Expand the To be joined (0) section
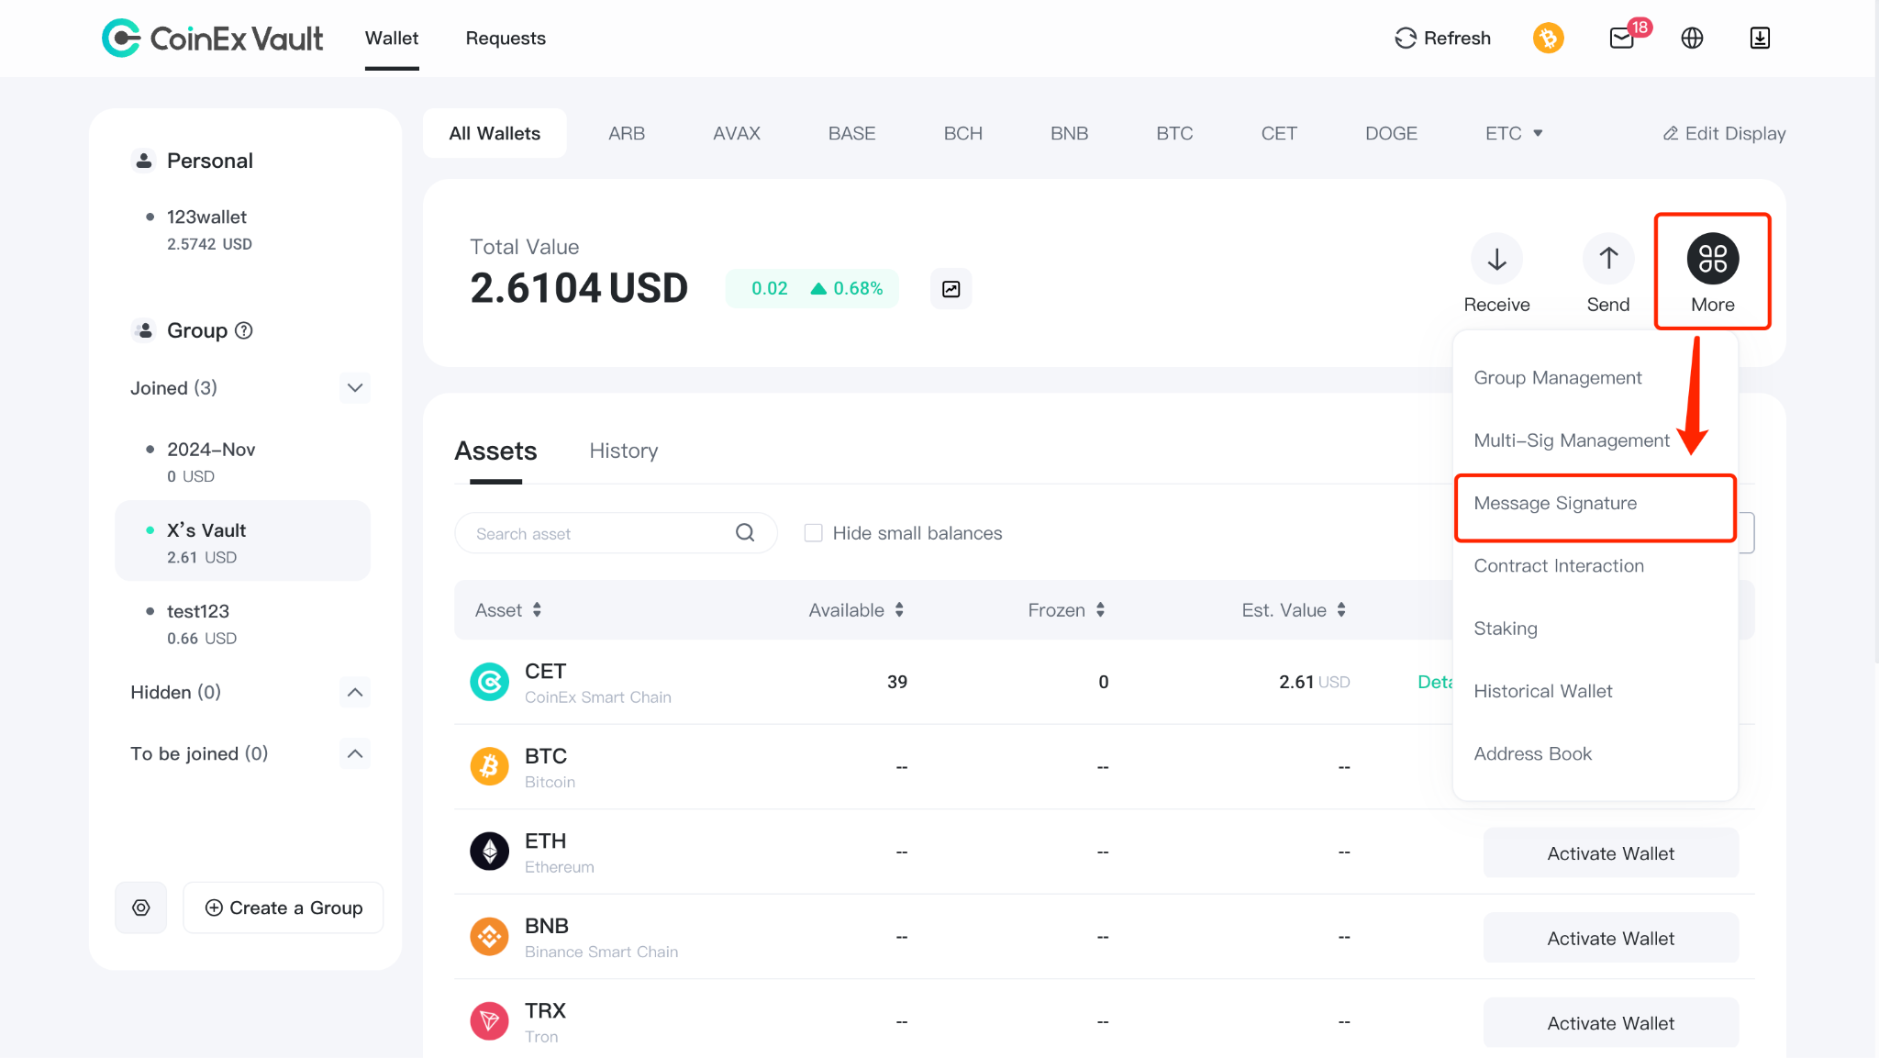The image size is (1879, 1058). click(x=355, y=753)
